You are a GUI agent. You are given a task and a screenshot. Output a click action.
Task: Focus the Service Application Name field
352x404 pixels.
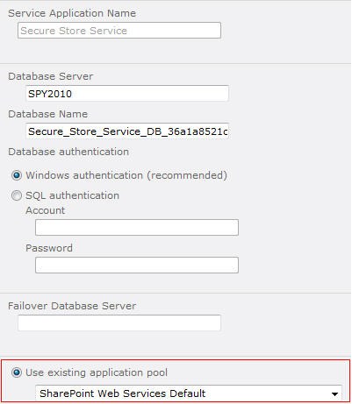(119, 31)
